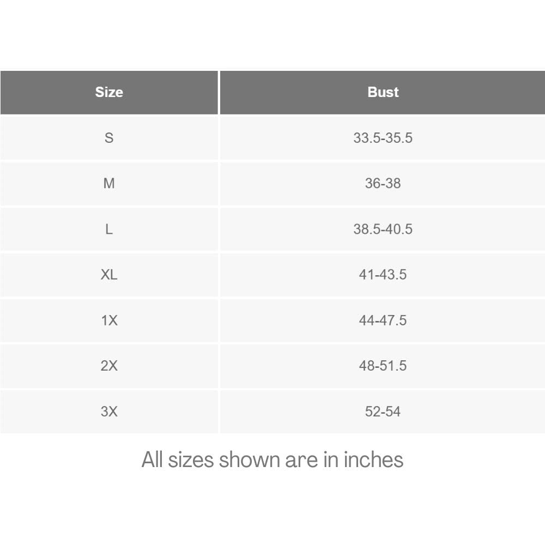The height and width of the screenshot is (545, 545).
Task: Click the Bust column header
Action: click(383, 92)
